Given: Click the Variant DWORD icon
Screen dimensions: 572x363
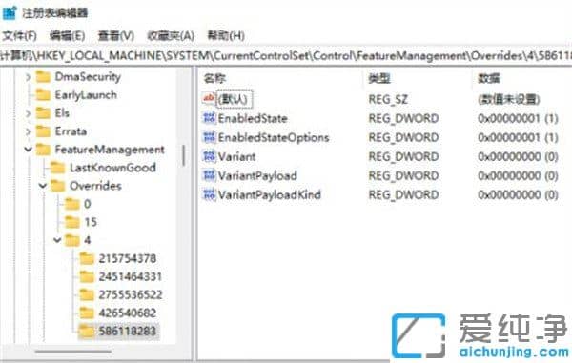Looking at the screenshot, I should 209,156.
